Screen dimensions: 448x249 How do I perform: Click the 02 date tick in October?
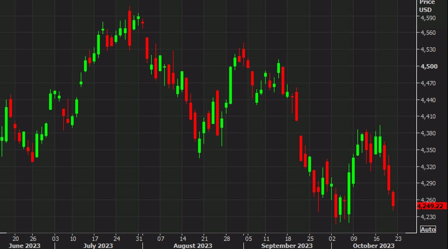click(332, 239)
